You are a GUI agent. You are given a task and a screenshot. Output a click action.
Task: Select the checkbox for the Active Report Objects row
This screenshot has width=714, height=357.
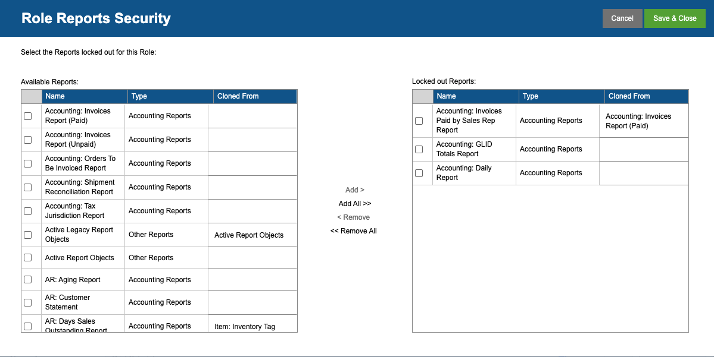click(x=28, y=258)
